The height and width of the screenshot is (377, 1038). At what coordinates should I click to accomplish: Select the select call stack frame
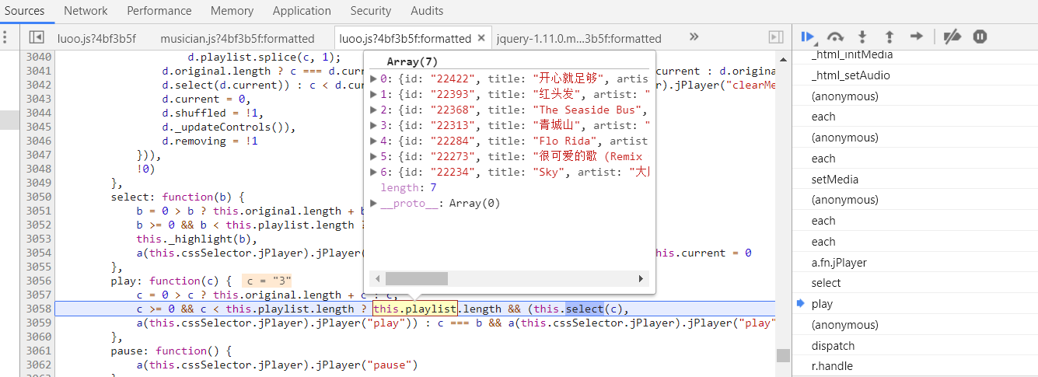pos(826,283)
